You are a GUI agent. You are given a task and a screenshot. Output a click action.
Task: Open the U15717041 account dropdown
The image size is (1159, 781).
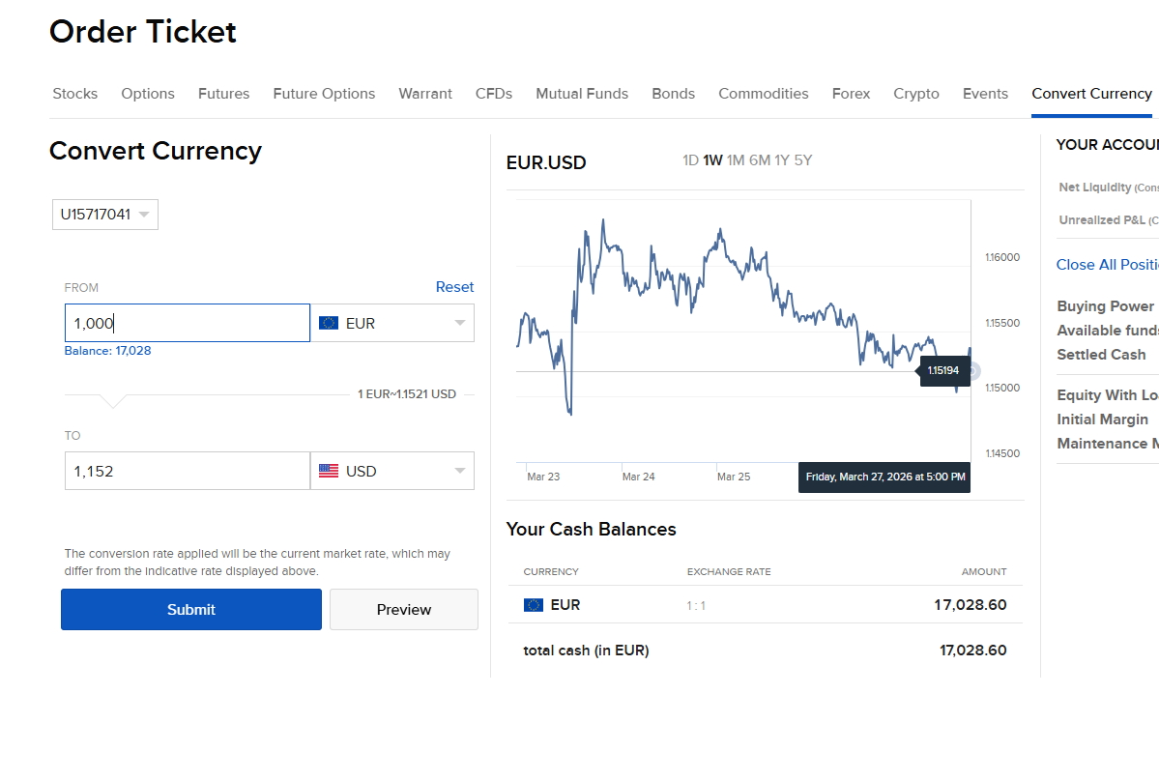pyautogui.click(x=104, y=214)
